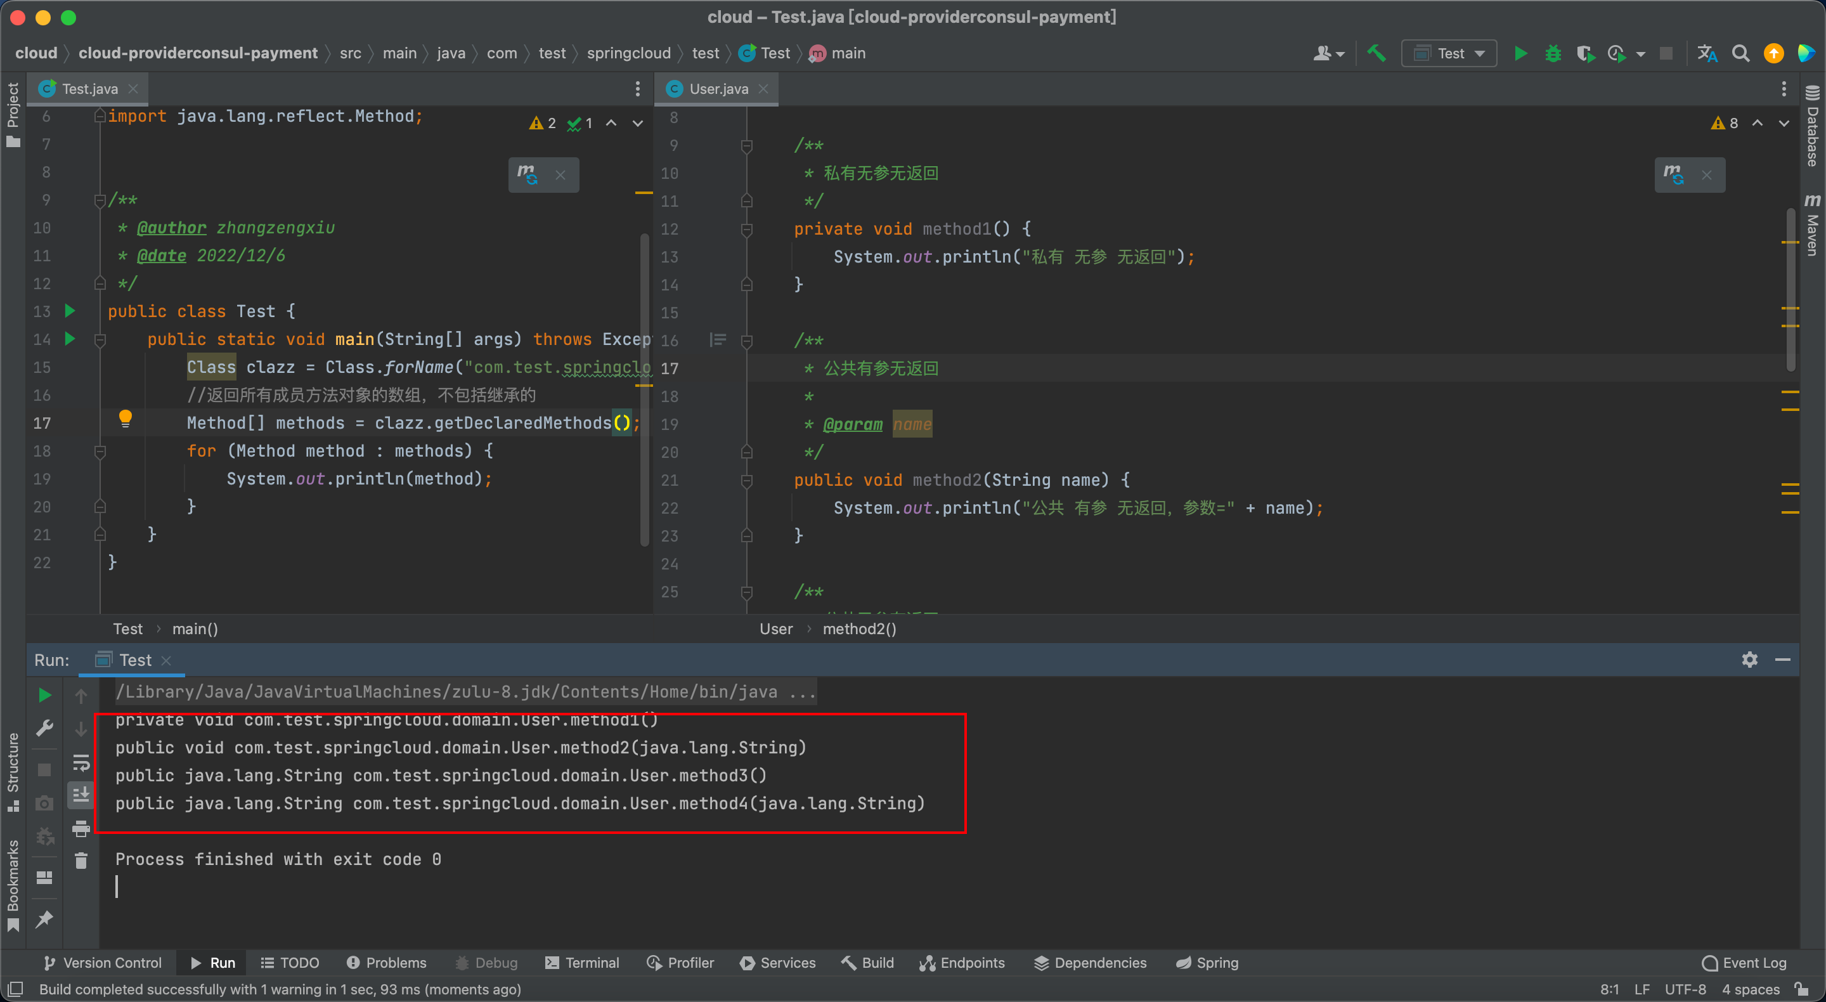Run main method from gutter at line 14
The width and height of the screenshot is (1826, 1002).
[70, 338]
